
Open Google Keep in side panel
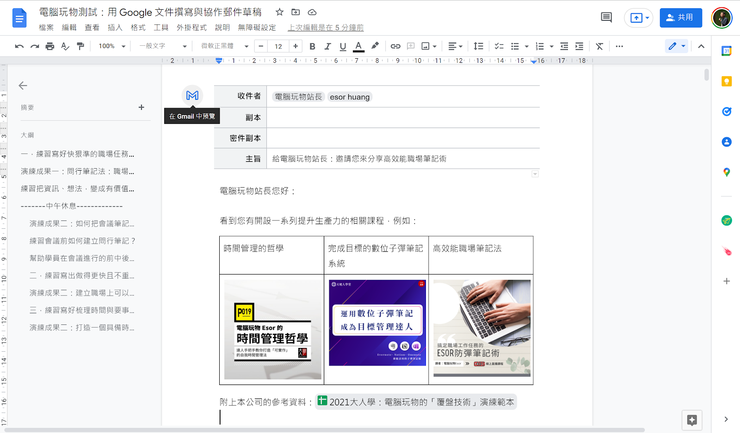[x=727, y=81]
